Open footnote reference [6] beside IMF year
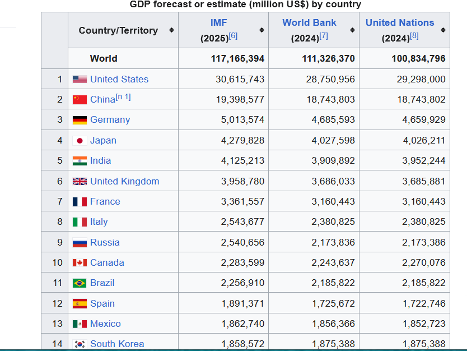 (233, 36)
